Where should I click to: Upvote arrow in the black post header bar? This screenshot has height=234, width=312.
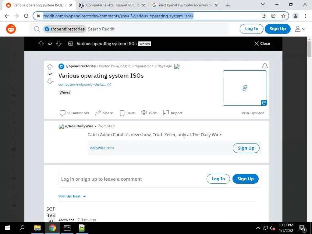pos(41,44)
